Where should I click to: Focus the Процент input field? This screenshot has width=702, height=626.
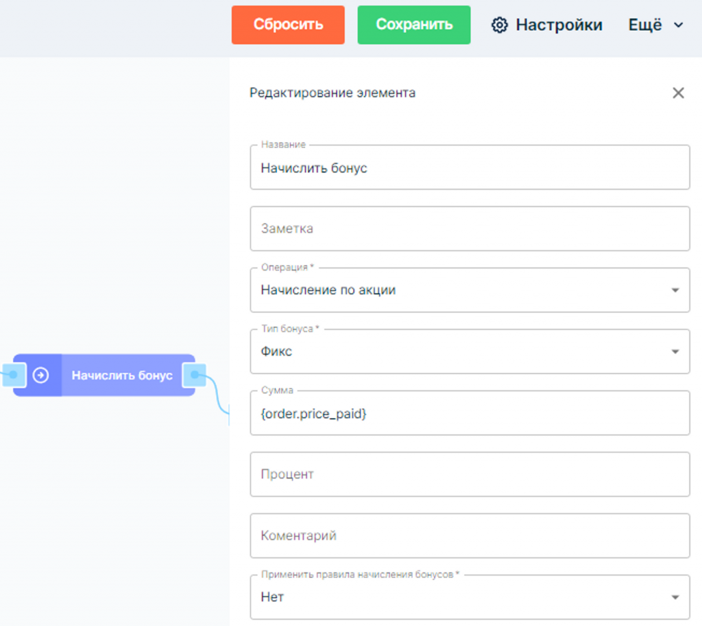(470, 474)
